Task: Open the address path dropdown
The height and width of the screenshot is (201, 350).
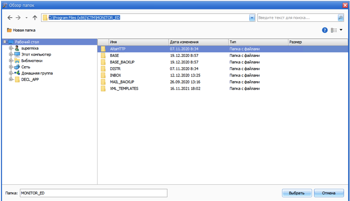Action: (x=252, y=18)
